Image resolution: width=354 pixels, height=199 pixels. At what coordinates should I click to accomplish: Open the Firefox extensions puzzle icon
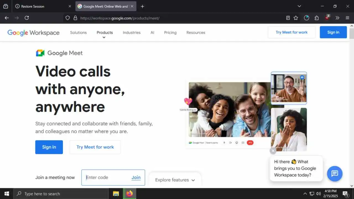click(x=317, y=18)
